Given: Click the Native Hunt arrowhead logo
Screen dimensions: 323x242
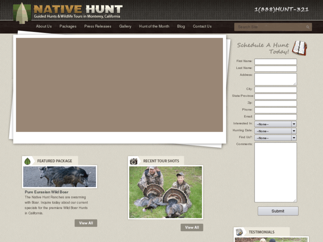Looking at the screenshot, I should point(22,13).
